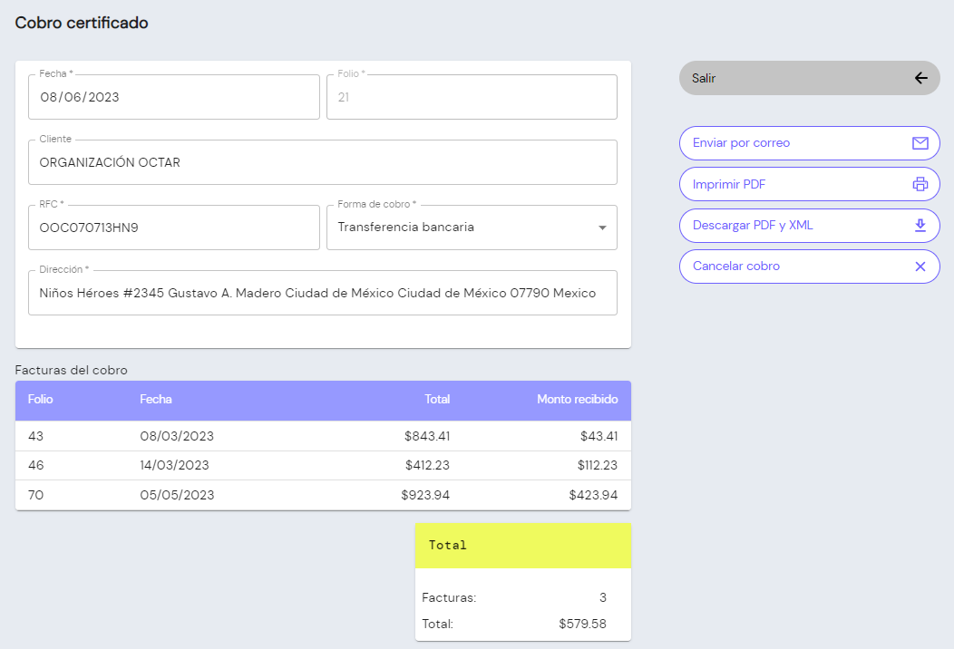Image resolution: width=954 pixels, height=649 pixels.
Task: Click the printer icon for PDF printing
Action: tap(920, 184)
